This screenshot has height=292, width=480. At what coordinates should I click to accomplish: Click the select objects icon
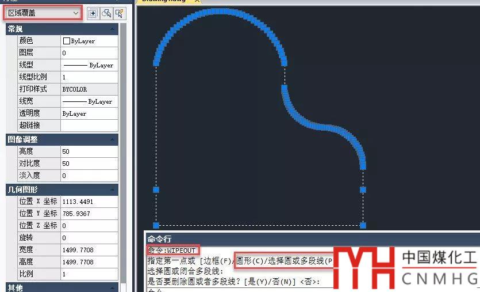[x=106, y=13]
